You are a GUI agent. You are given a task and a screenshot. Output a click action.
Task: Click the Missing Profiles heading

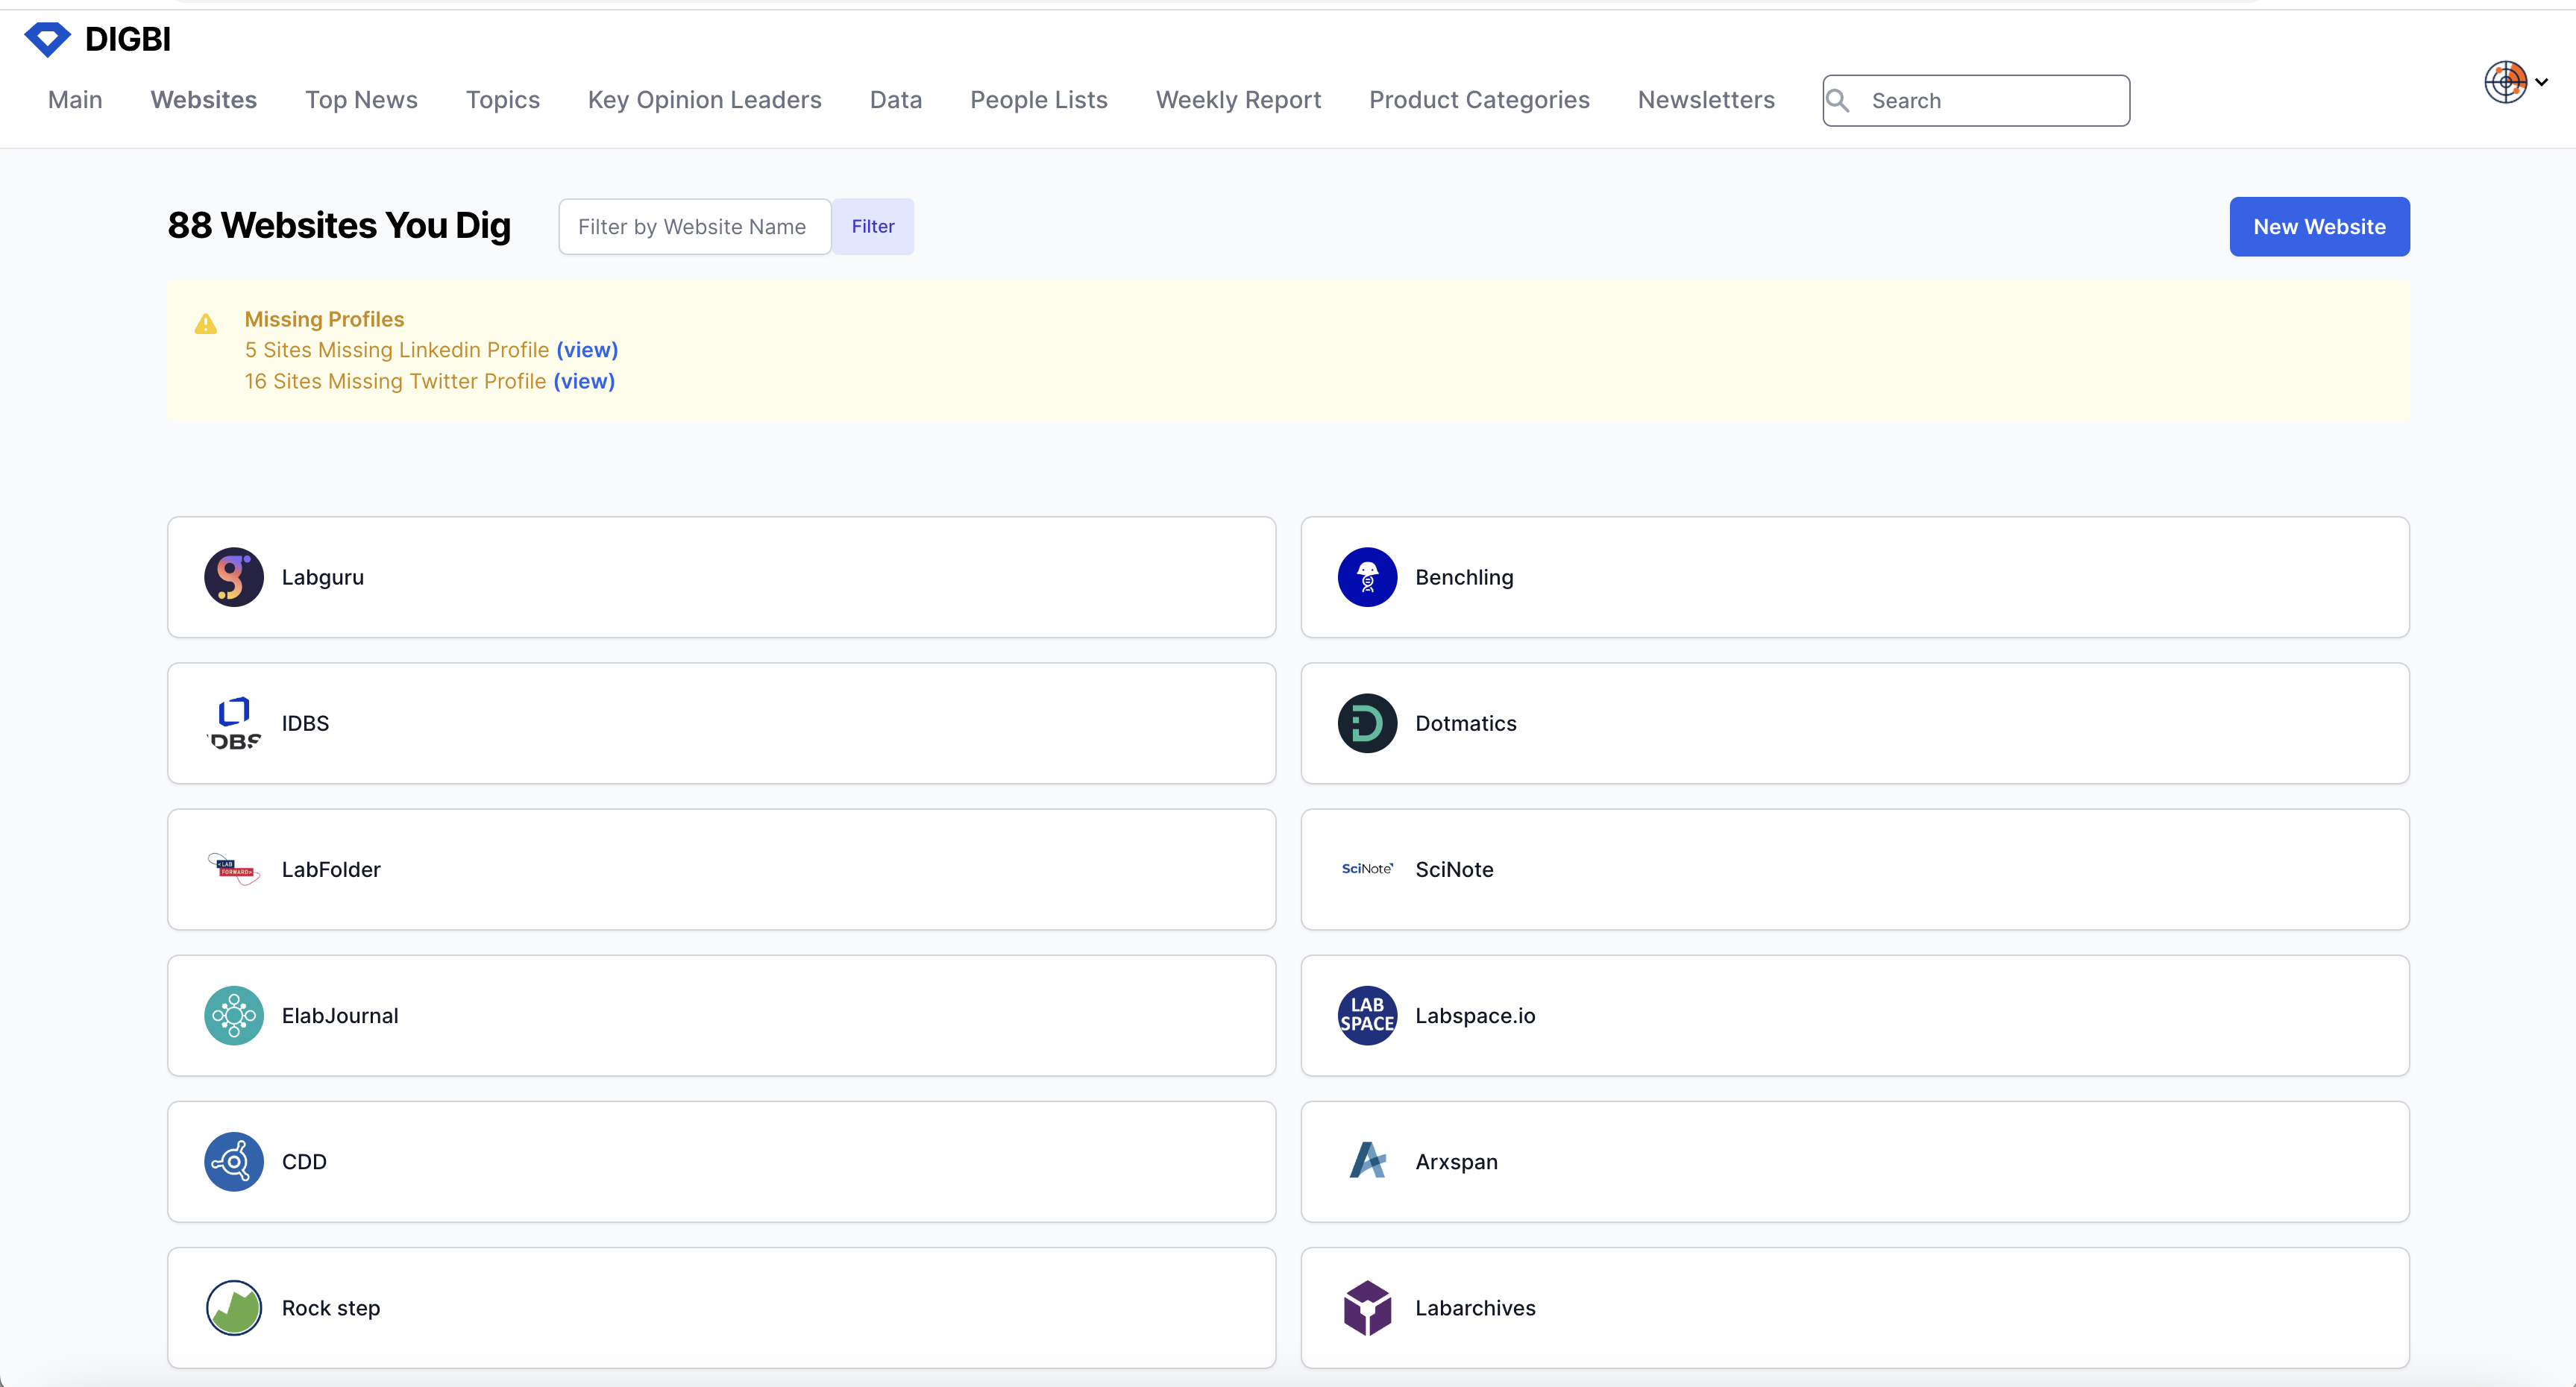(x=324, y=319)
